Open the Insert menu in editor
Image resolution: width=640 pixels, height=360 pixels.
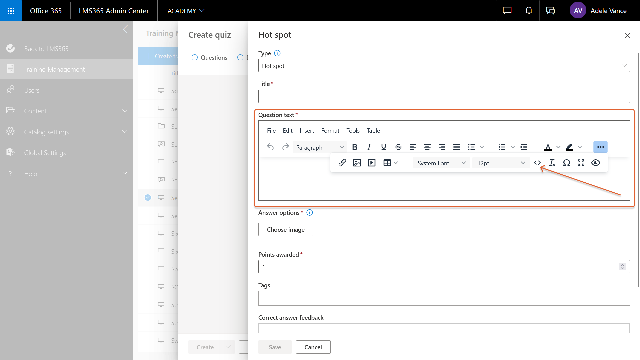[306, 131]
